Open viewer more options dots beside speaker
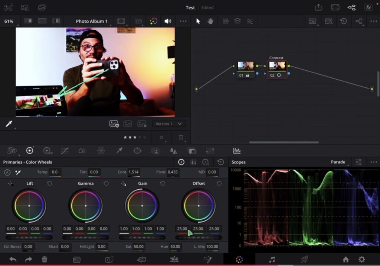This screenshot has height=266, width=380. click(x=183, y=21)
